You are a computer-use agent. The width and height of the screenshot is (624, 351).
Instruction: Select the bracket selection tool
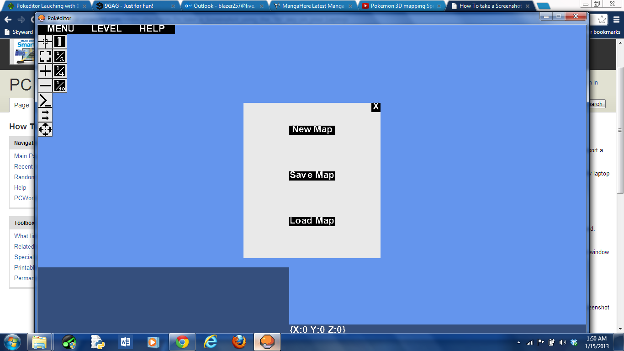point(45,56)
